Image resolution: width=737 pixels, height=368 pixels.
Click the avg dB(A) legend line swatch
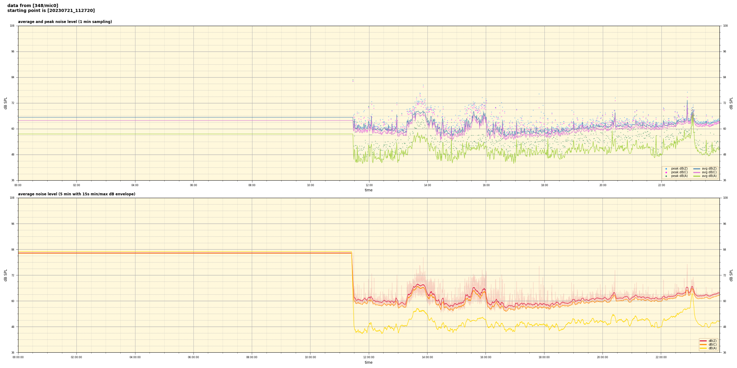coord(696,176)
